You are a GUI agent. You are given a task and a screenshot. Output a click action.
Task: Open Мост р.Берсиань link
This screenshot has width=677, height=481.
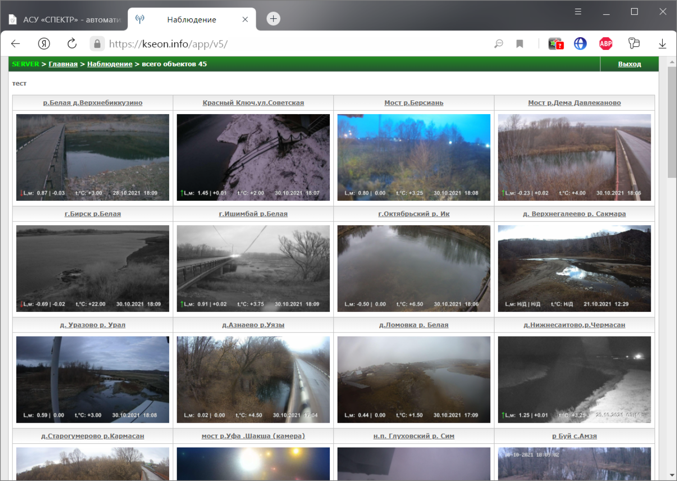coord(414,103)
